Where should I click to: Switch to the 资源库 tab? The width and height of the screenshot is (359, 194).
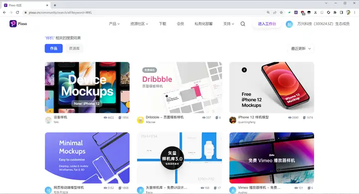point(74,48)
